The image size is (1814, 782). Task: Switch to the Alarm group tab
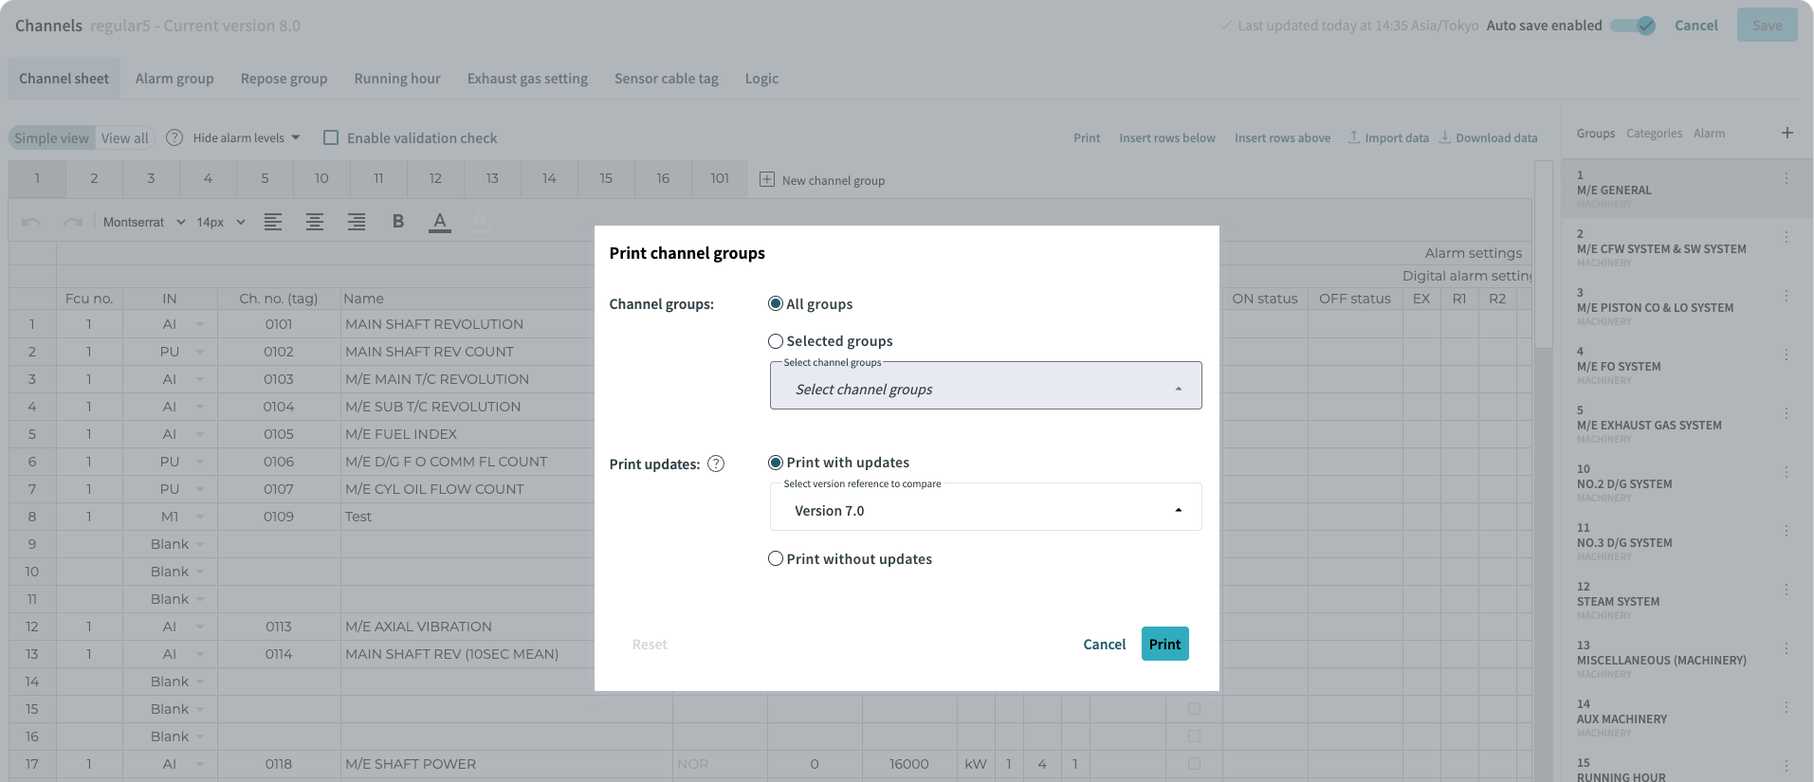coord(174,79)
